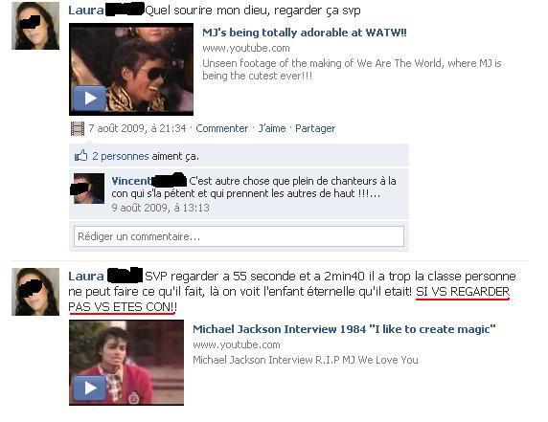Click the Commenter link
548x422 pixels.
pyautogui.click(x=222, y=128)
